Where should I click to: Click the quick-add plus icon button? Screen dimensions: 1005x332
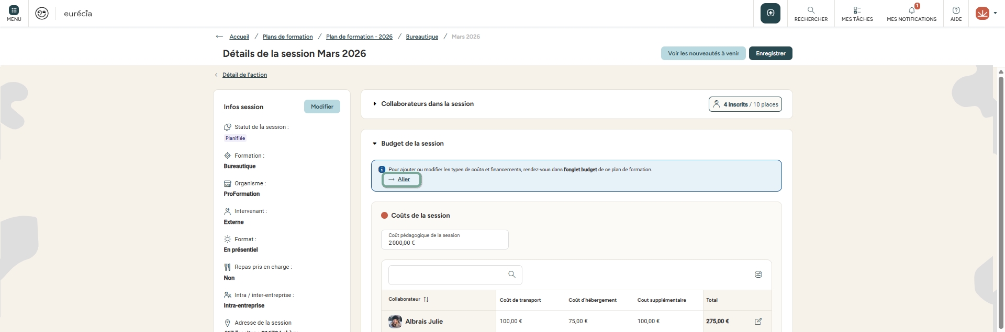(x=770, y=13)
